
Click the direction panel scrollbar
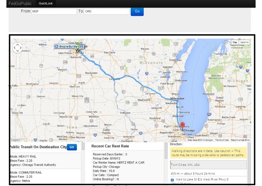(249, 163)
